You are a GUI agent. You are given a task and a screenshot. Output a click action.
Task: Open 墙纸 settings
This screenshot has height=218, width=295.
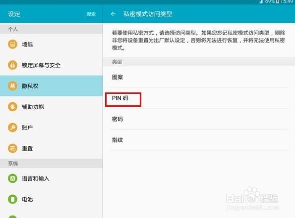(x=51, y=44)
